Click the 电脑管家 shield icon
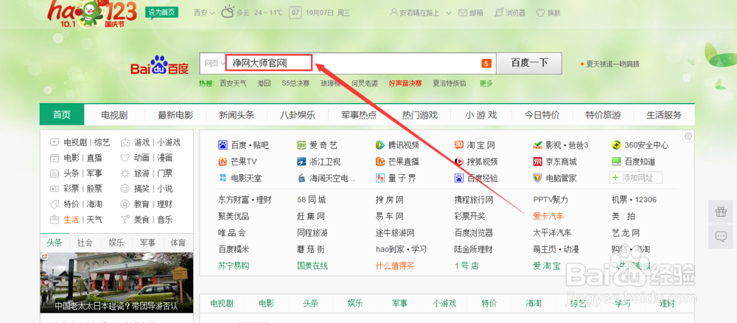This screenshot has height=323, width=737. 538,178
